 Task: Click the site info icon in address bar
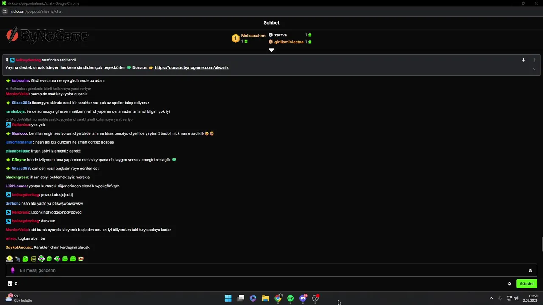[x=5, y=11]
